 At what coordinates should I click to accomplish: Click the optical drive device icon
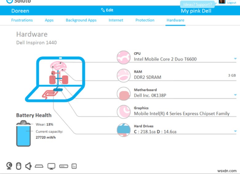[64, 166]
